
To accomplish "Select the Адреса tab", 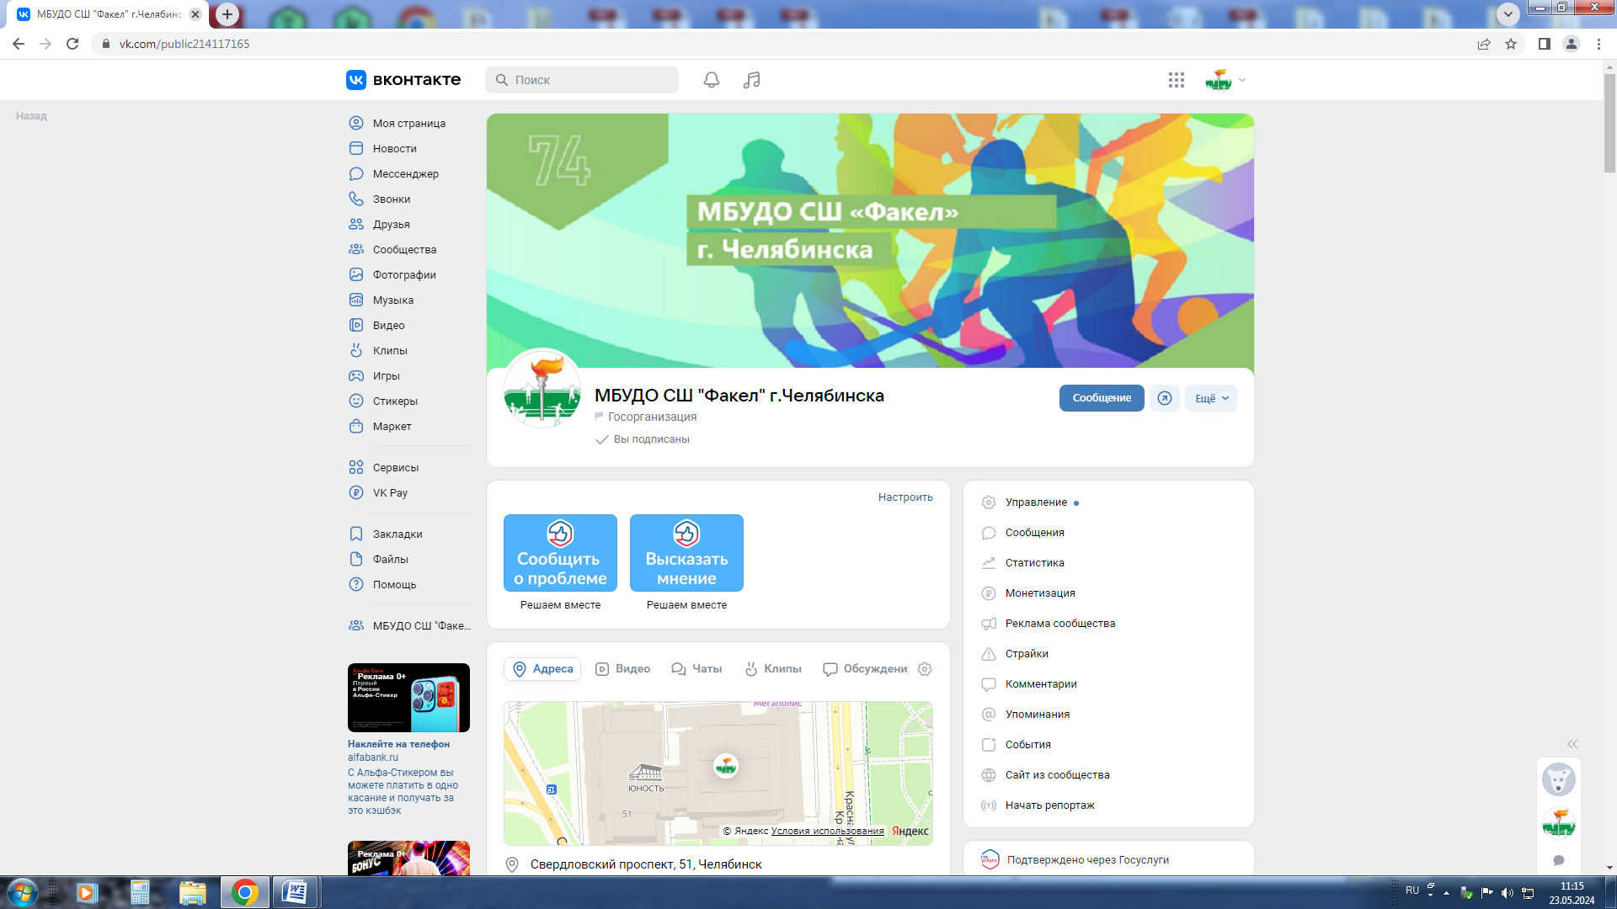I will [x=542, y=669].
